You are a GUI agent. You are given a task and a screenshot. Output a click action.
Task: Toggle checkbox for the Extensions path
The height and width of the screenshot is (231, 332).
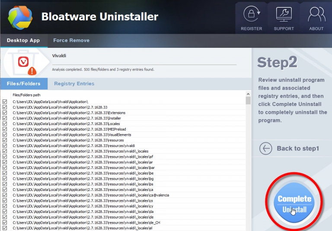pyautogui.click(x=5, y=113)
